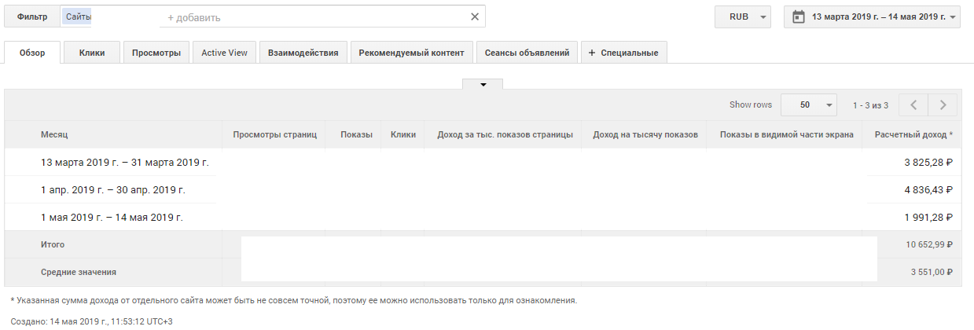This screenshot has height=330, width=974.
Task: Clear the filter with the X icon
Action: pos(474,16)
